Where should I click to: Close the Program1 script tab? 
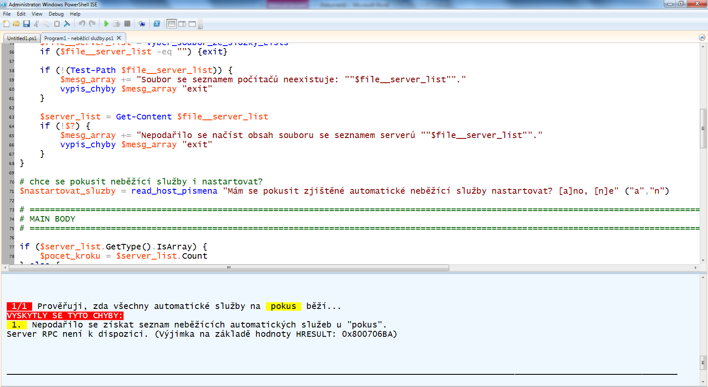pos(119,38)
